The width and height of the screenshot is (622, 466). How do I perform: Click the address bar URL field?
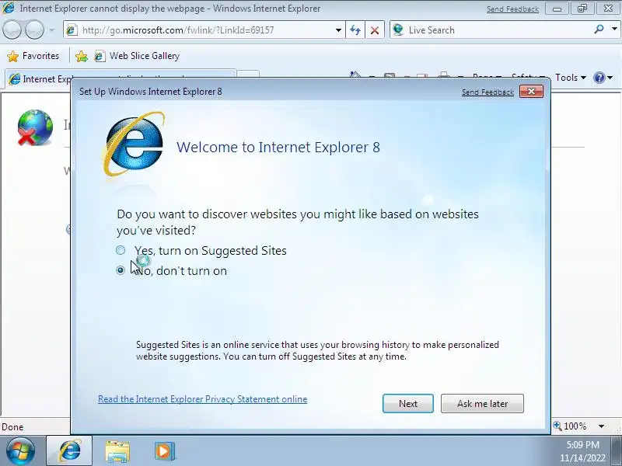tap(206, 30)
